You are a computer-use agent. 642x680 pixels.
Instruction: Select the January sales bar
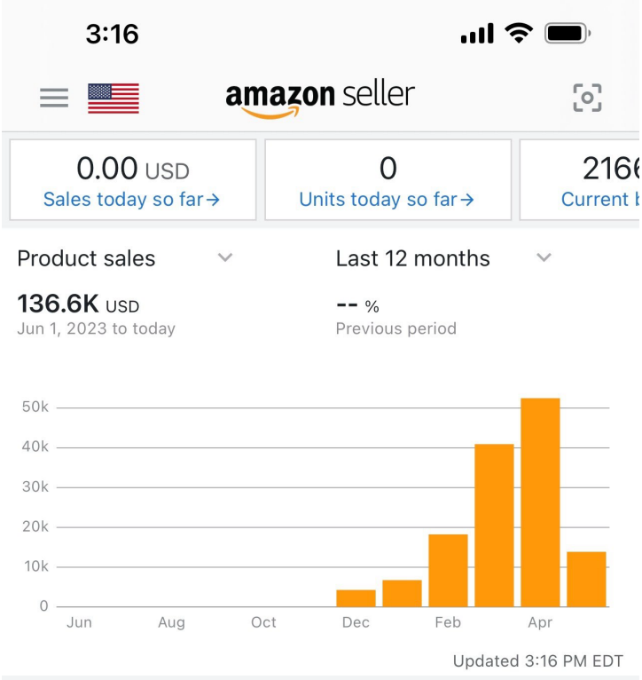[x=402, y=593]
